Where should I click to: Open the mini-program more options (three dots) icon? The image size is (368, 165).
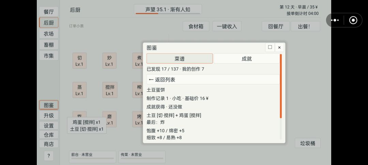pos(335,20)
